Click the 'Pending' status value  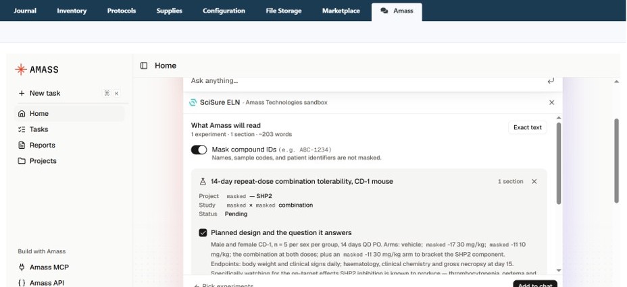pos(236,214)
